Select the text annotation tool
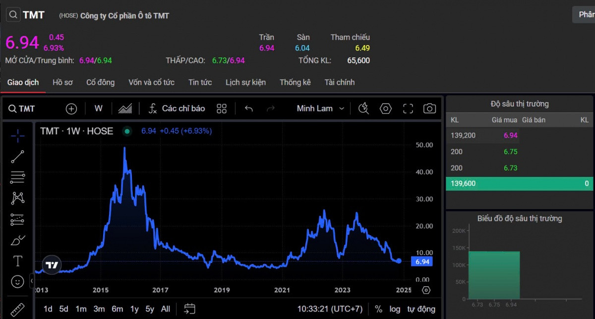This screenshot has height=319, width=595. point(18,261)
